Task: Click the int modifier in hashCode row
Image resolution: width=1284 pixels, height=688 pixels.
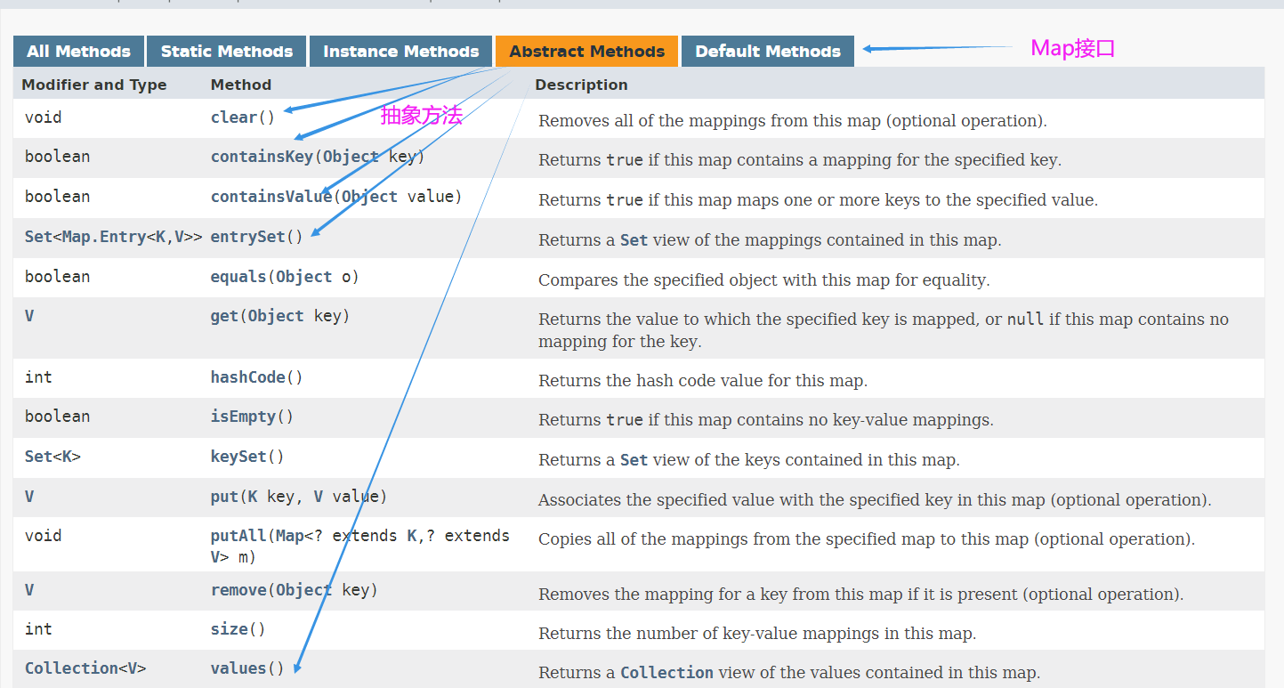Action: [38, 377]
